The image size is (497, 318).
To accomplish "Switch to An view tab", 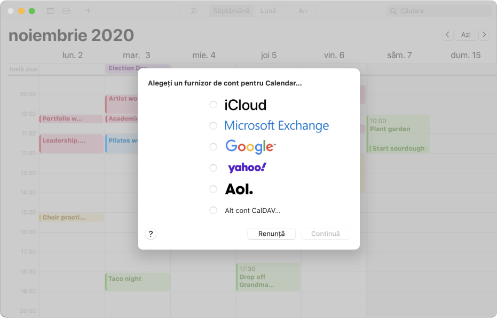I will 302,11.
